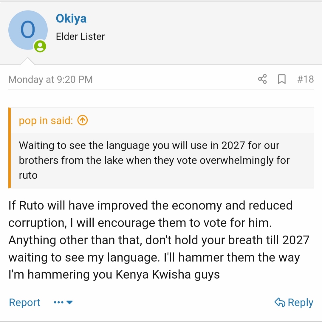Bookmark this post with the bookmark icon

pos(282,79)
